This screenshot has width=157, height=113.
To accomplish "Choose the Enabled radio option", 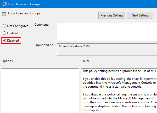I will (4, 33).
